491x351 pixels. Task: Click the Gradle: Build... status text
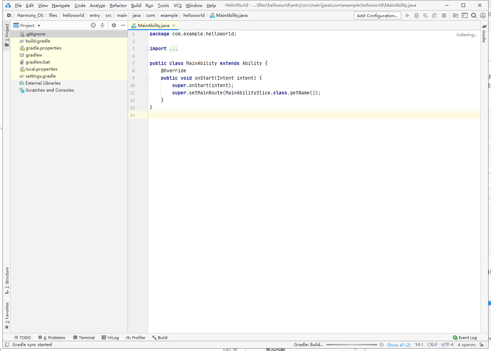coord(309,345)
